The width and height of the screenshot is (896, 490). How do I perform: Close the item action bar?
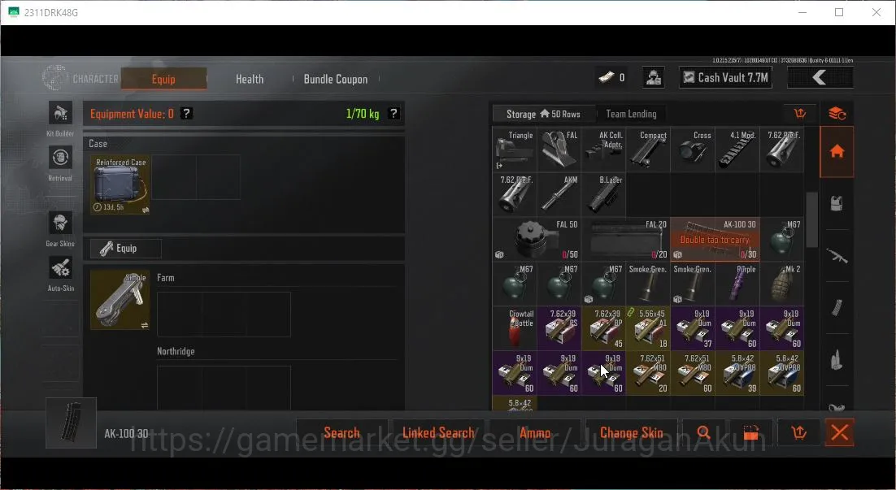(839, 433)
